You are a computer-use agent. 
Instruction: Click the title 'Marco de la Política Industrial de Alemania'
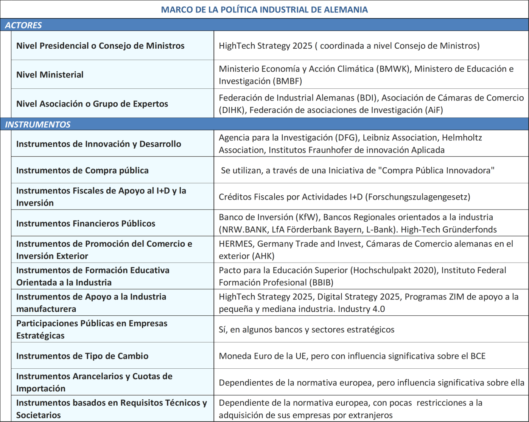264,9
